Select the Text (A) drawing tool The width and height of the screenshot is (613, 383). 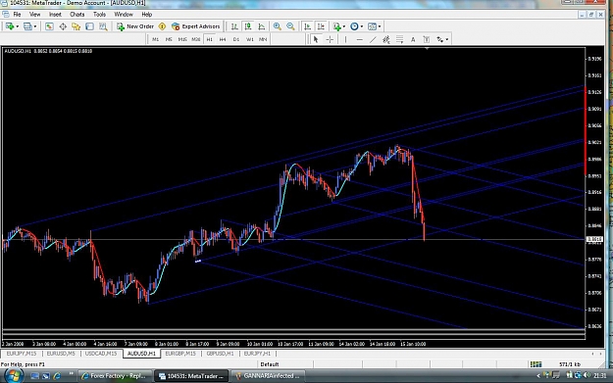tap(413, 39)
